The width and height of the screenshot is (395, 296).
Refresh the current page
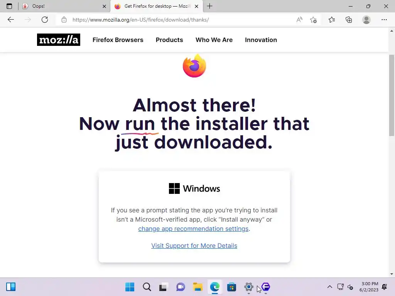pos(45,20)
